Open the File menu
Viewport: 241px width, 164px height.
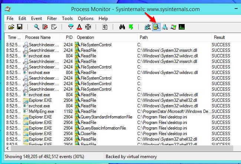point(10,19)
